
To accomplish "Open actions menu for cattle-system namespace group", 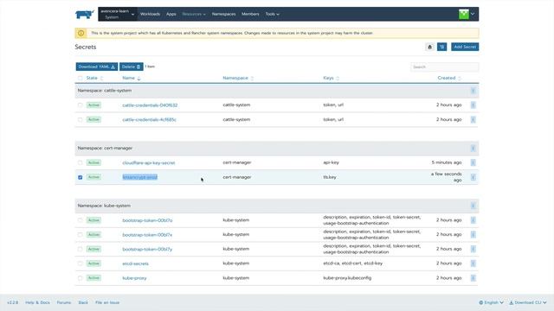I will click(x=473, y=91).
